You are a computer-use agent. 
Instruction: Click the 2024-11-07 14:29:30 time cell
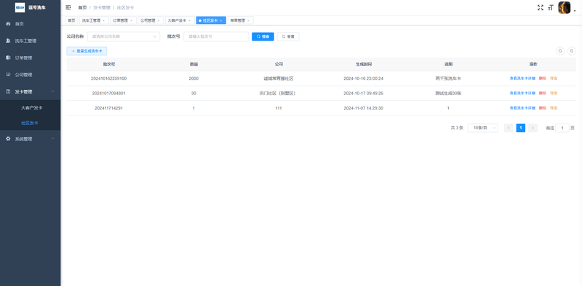[363, 108]
